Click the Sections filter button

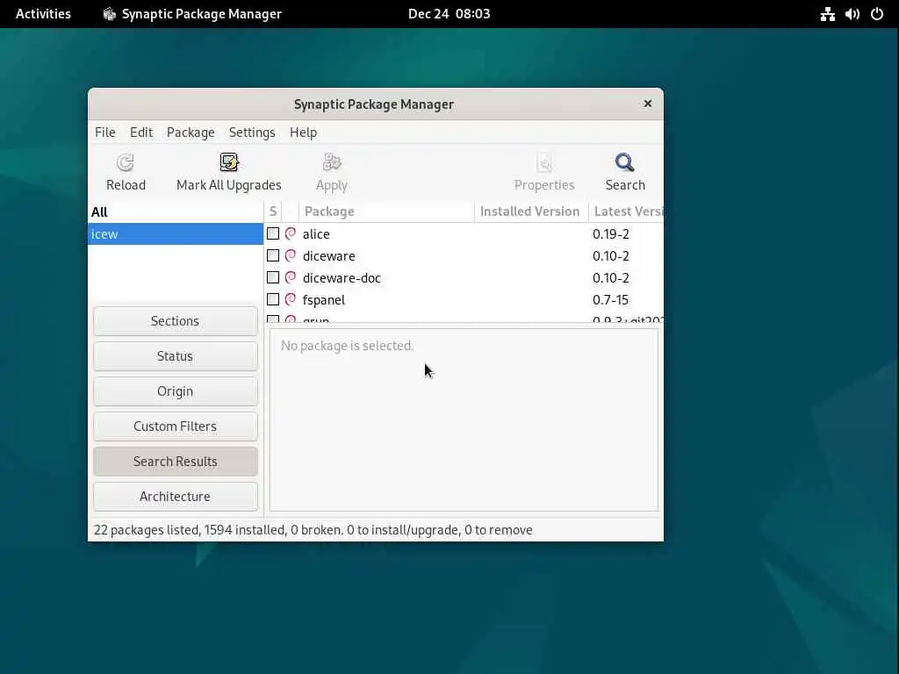tap(176, 321)
